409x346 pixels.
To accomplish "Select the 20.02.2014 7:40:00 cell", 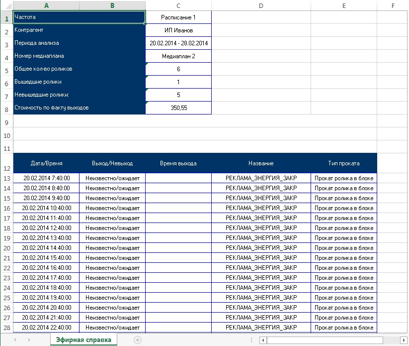I will coord(46,178).
